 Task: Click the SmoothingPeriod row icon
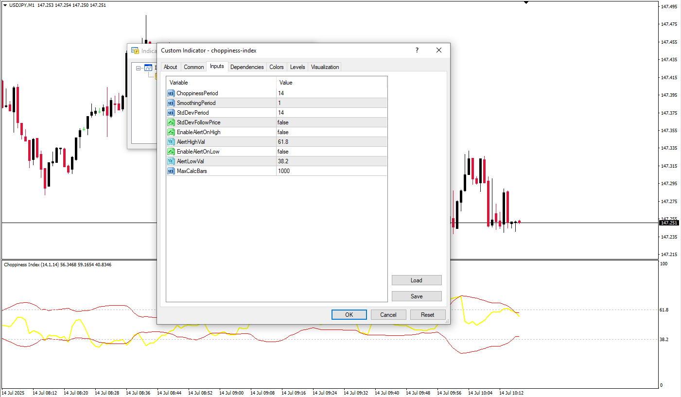tap(171, 103)
